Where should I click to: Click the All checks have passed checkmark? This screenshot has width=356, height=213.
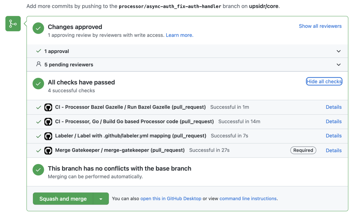coord(38,84)
